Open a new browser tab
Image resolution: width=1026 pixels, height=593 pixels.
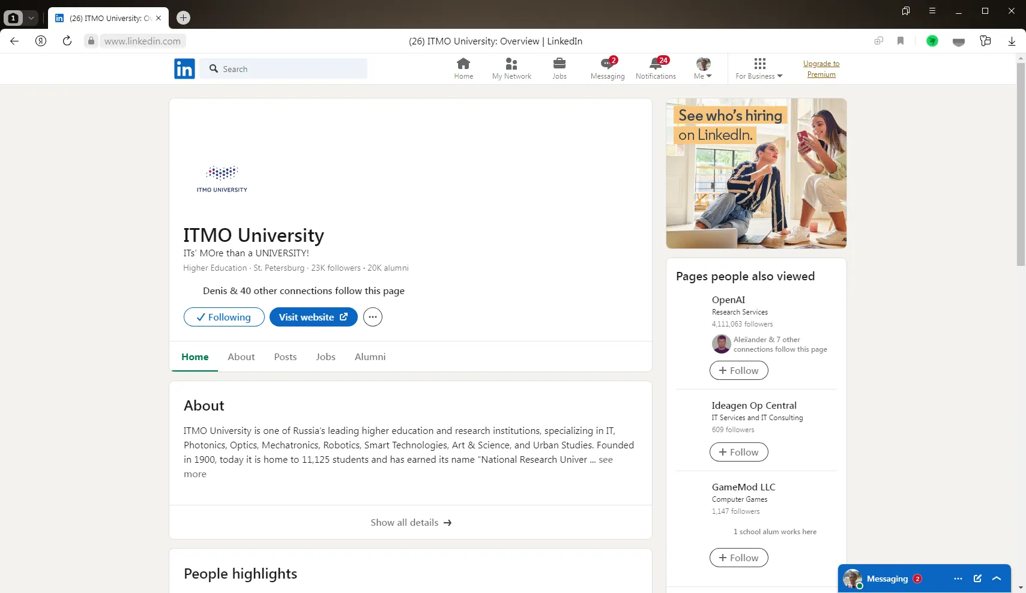tap(184, 18)
